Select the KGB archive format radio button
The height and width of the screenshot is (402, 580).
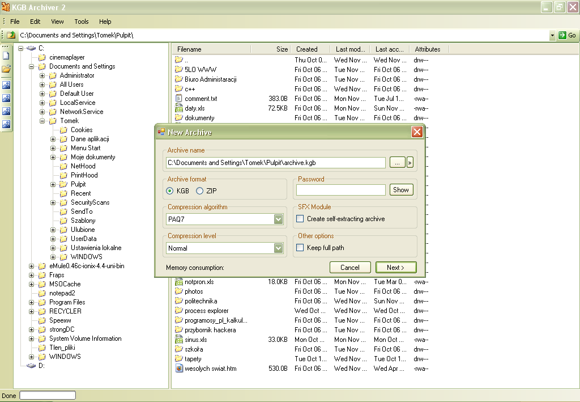pos(170,191)
